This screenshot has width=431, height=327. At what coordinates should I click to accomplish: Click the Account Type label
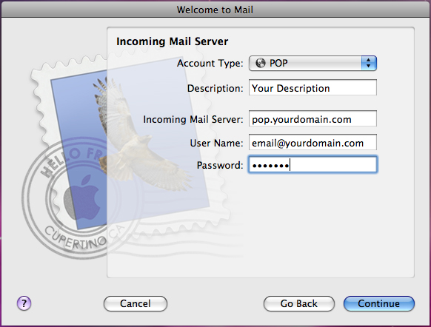pyautogui.click(x=210, y=64)
